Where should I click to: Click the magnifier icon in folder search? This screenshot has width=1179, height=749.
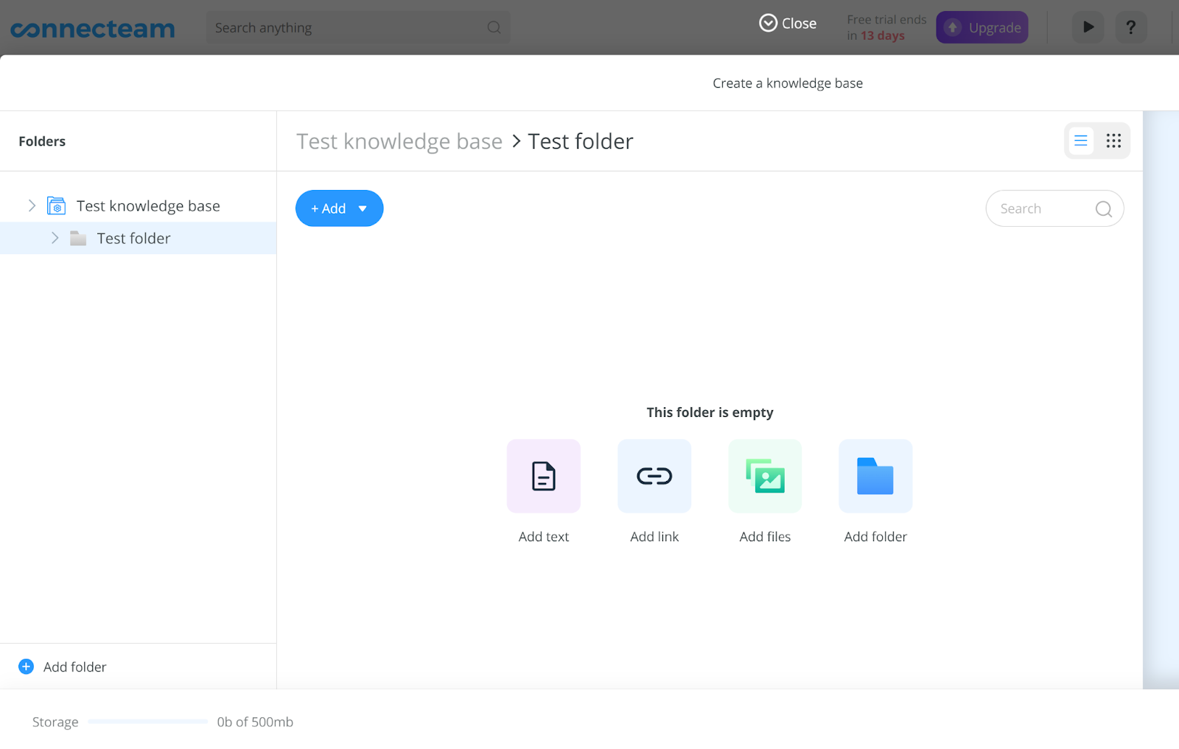click(1103, 209)
